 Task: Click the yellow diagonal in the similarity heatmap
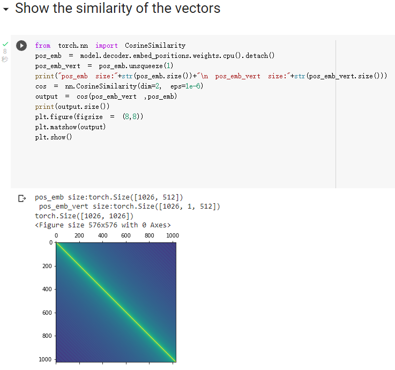point(116,302)
